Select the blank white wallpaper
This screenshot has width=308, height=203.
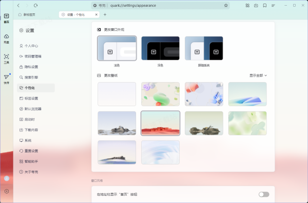point(117,94)
